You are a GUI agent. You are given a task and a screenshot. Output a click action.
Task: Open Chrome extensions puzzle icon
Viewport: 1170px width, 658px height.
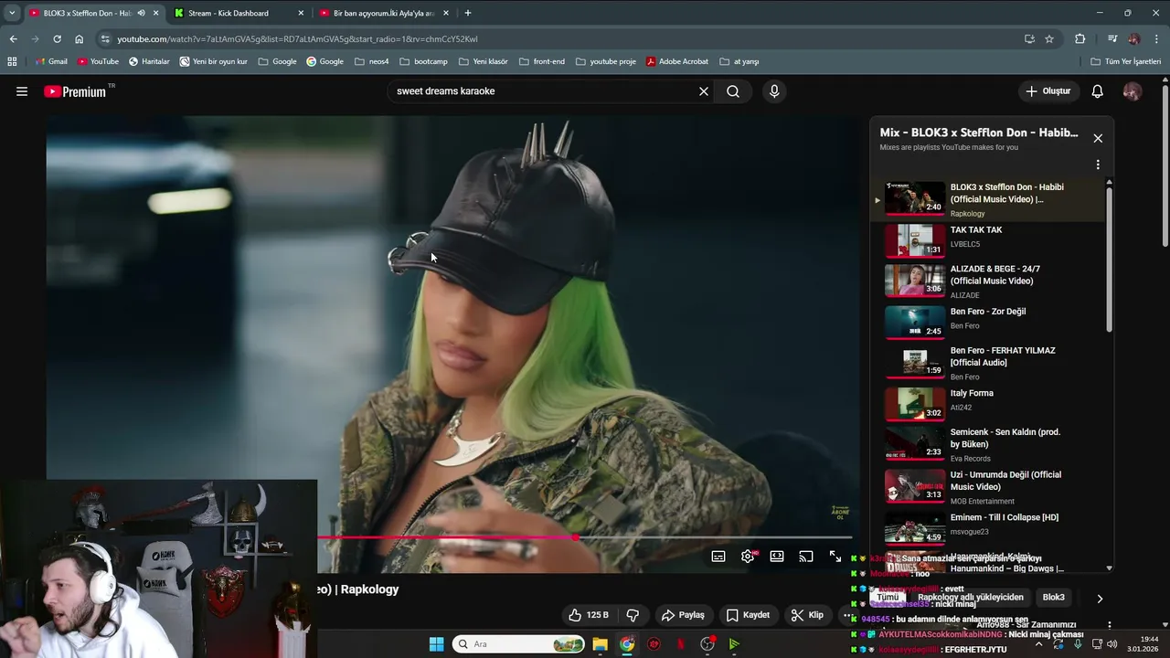(1080, 39)
